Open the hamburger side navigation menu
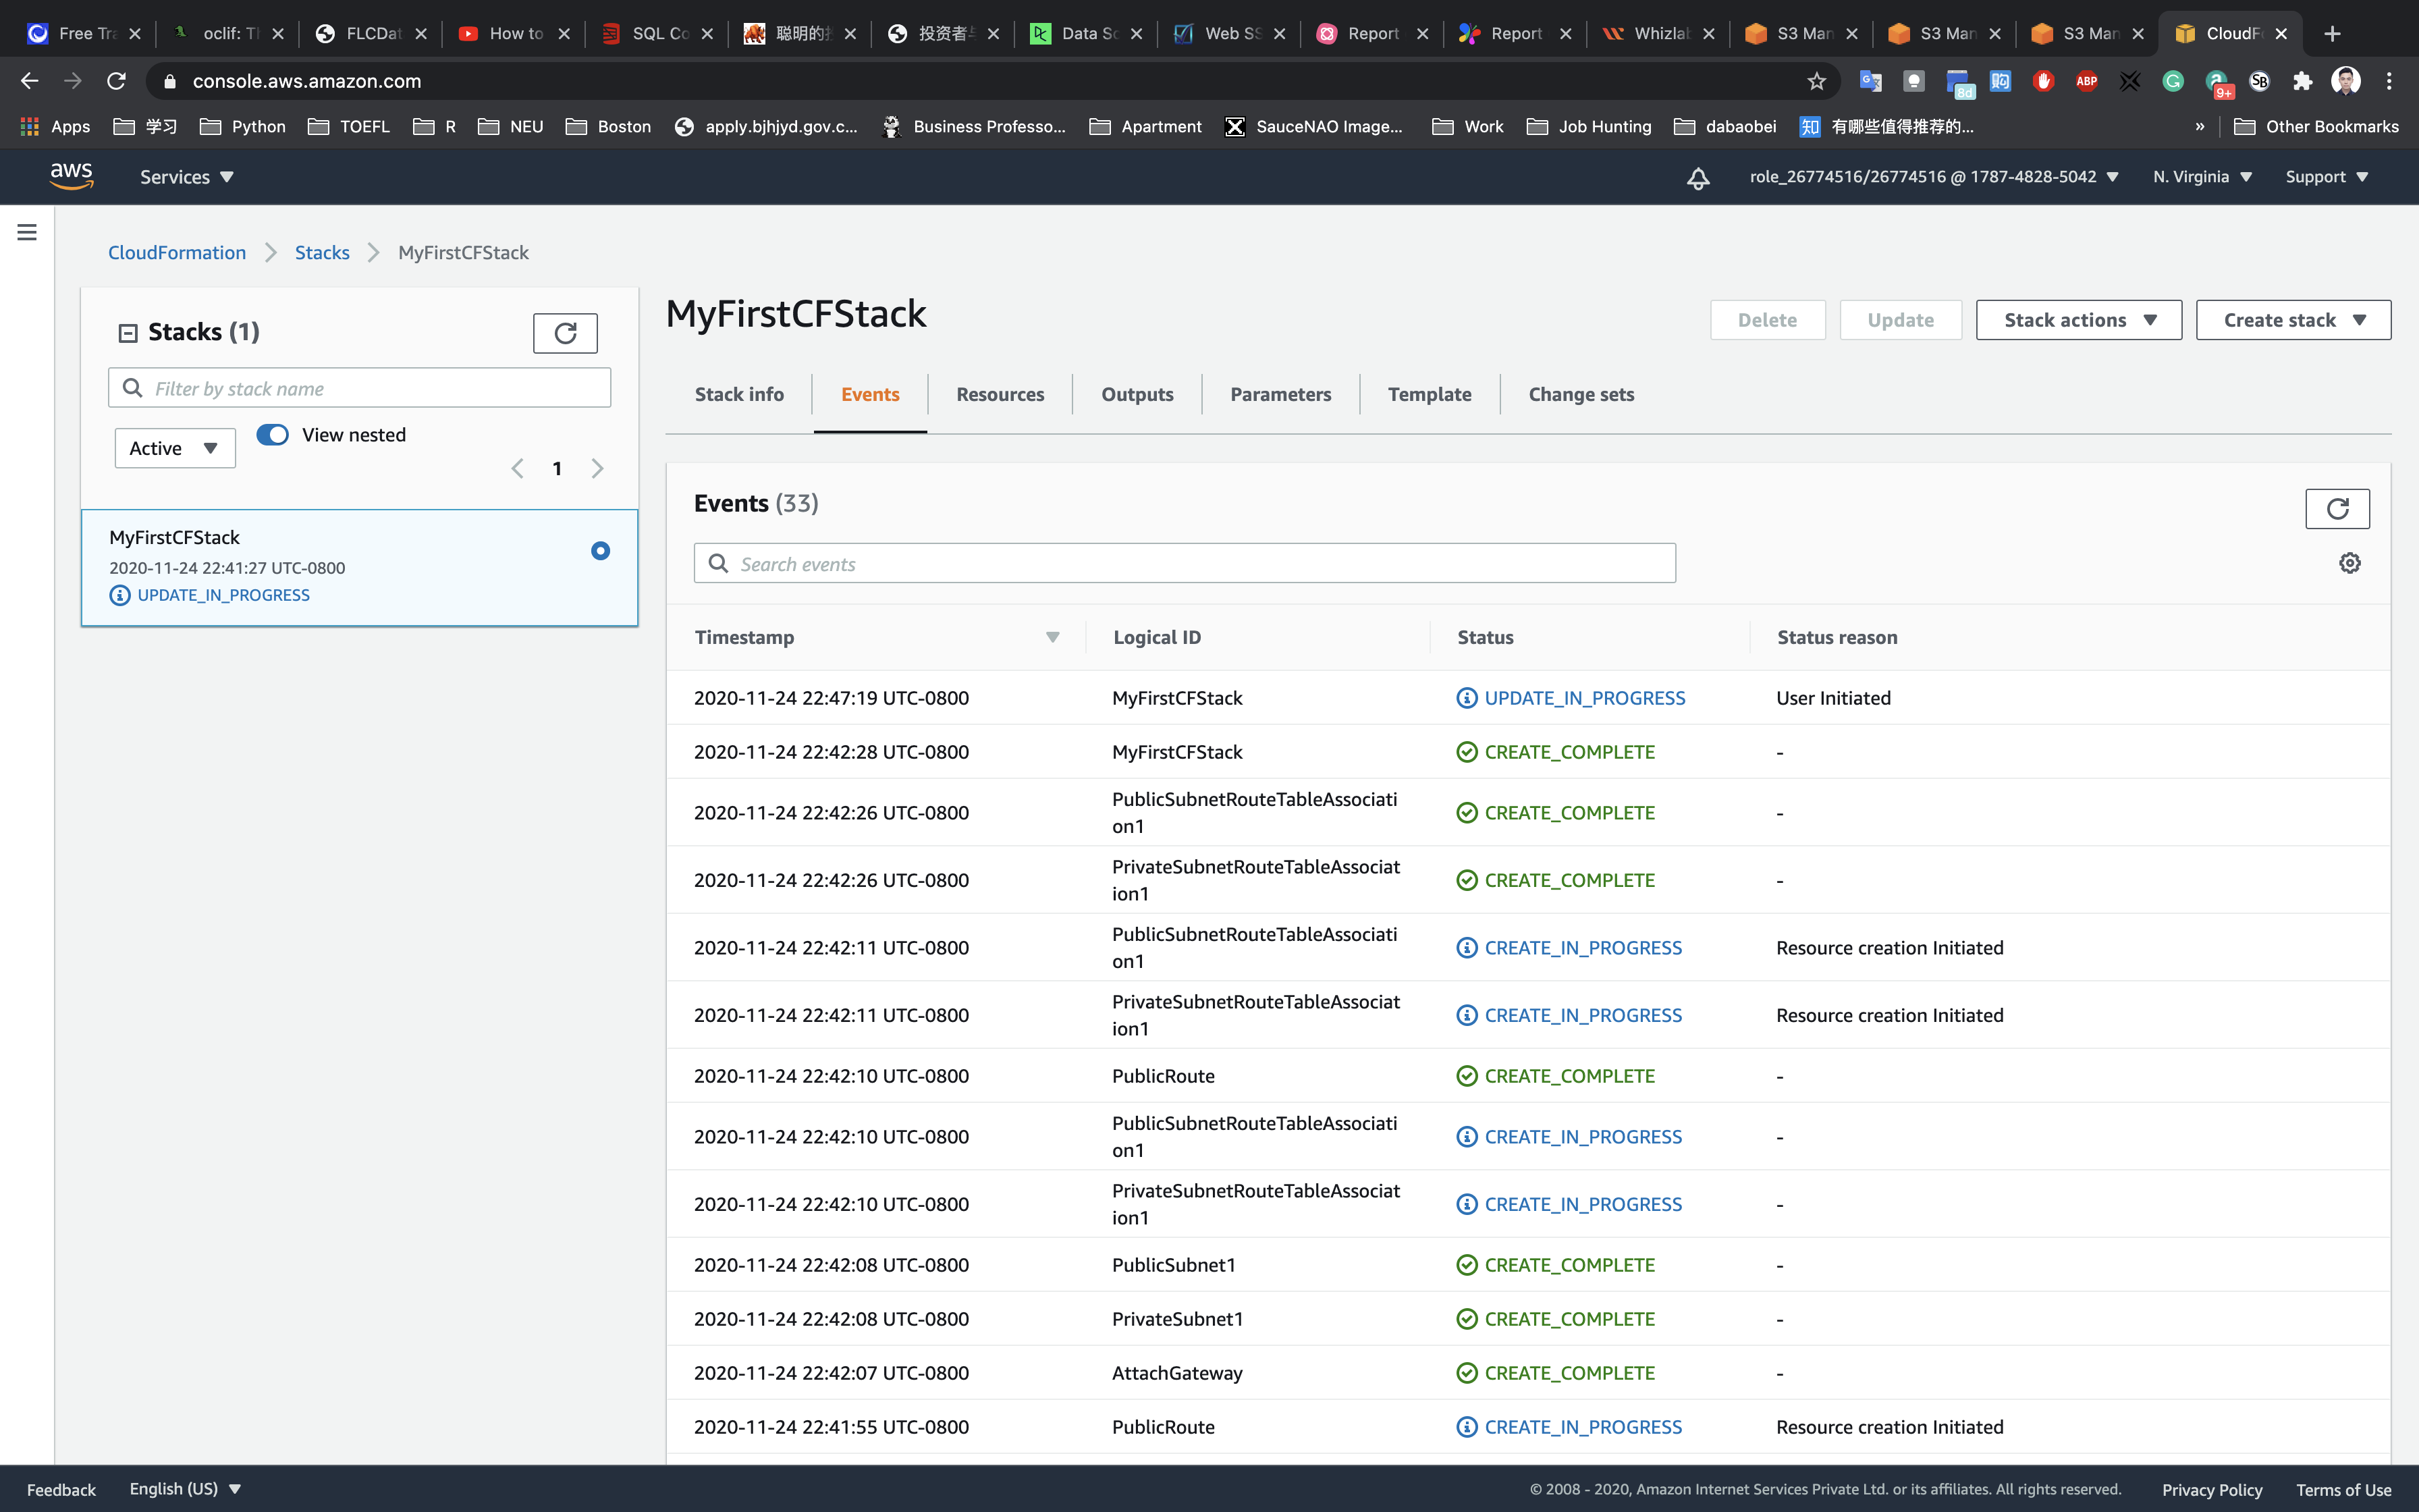 click(x=27, y=232)
